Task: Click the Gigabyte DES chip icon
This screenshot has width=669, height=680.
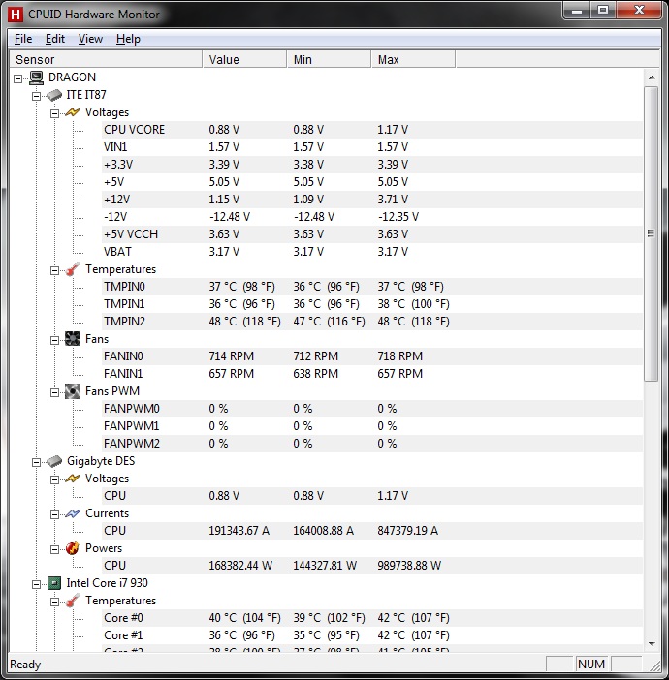Action: pos(54,461)
